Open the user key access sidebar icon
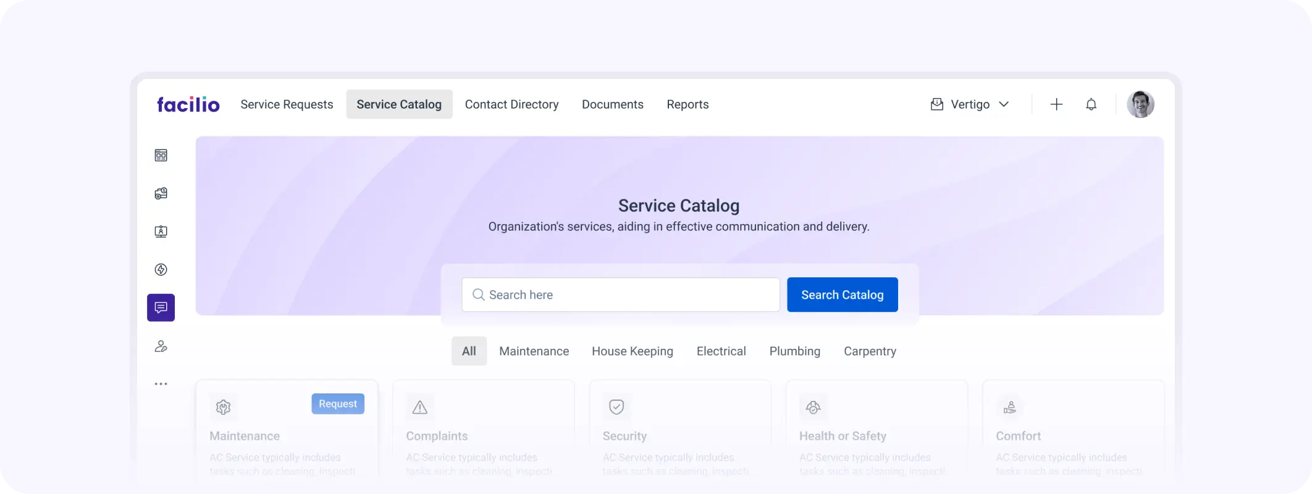This screenshot has width=1312, height=494. pyautogui.click(x=161, y=346)
